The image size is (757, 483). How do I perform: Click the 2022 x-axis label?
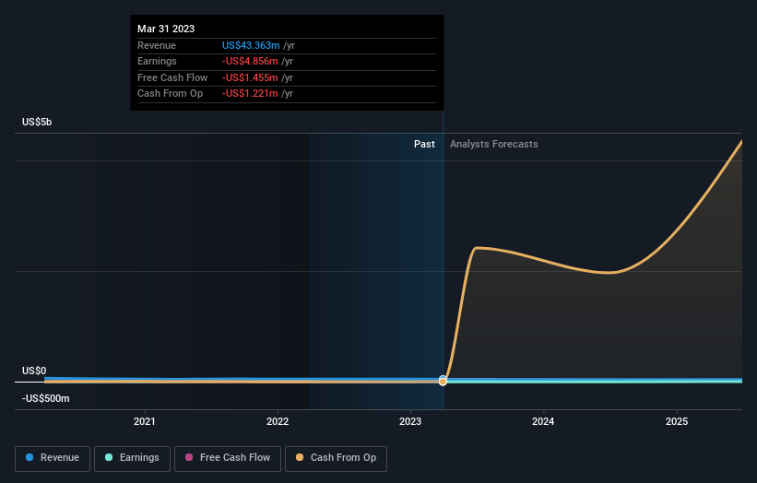coord(278,421)
